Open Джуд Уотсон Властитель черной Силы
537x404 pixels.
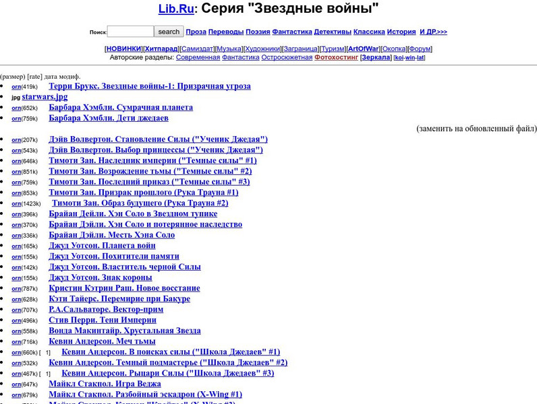tap(125, 267)
